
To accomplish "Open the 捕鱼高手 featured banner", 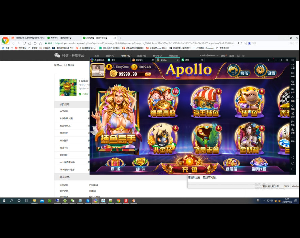I will [x=117, y=119].
